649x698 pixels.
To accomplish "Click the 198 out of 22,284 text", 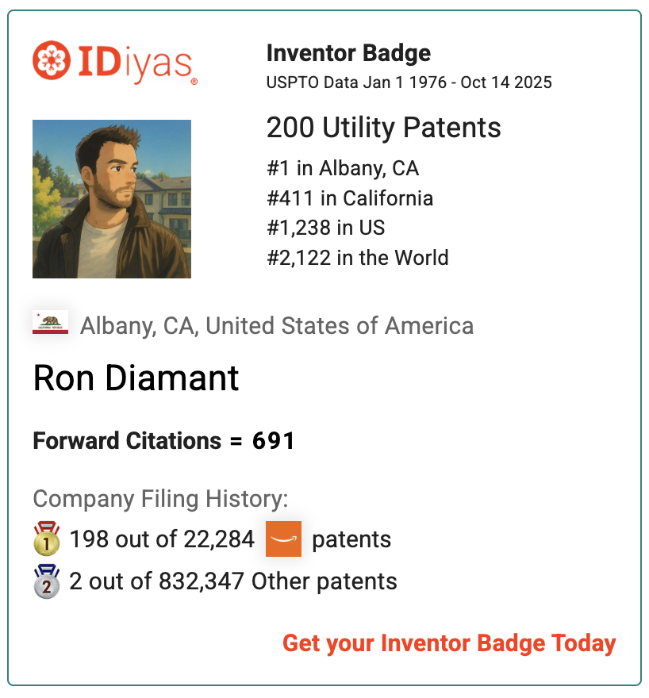I will click(162, 540).
